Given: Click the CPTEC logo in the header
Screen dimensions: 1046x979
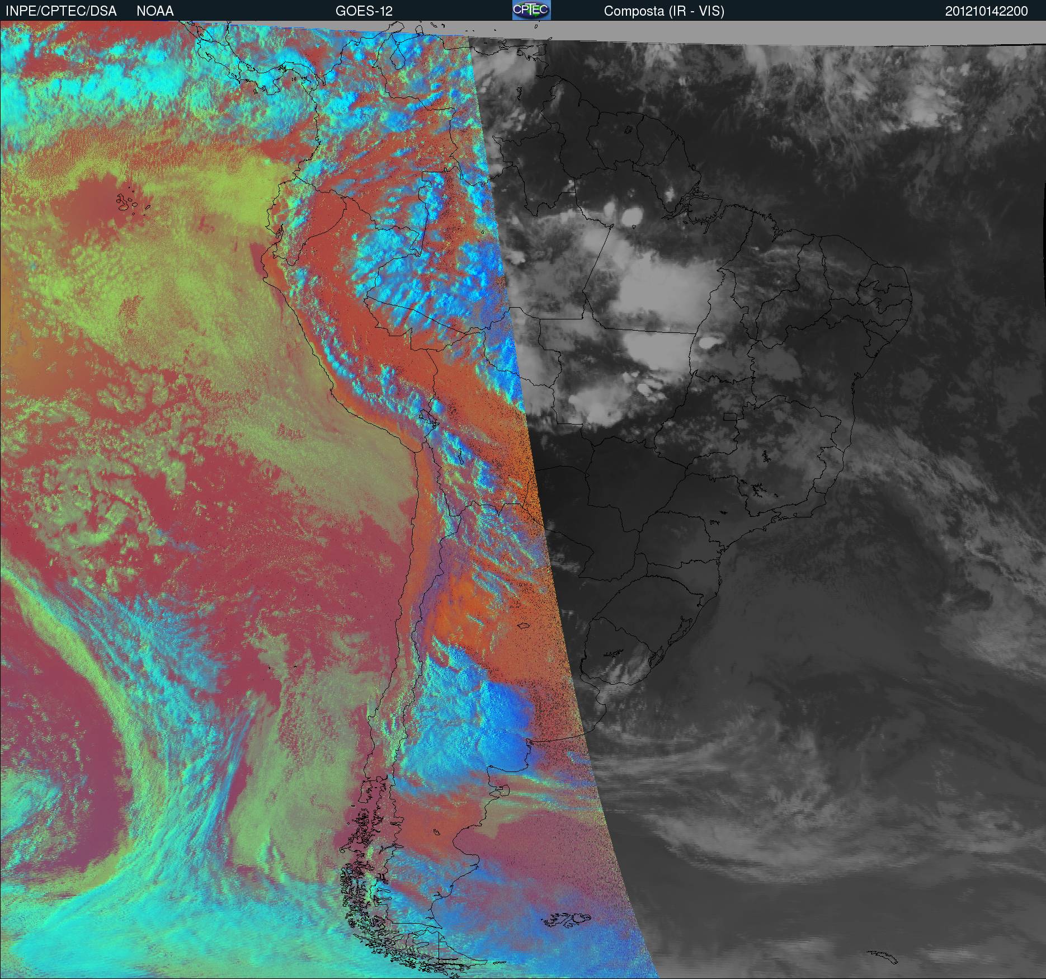Looking at the screenshot, I should pyautogui.click(x=531, y=10).
